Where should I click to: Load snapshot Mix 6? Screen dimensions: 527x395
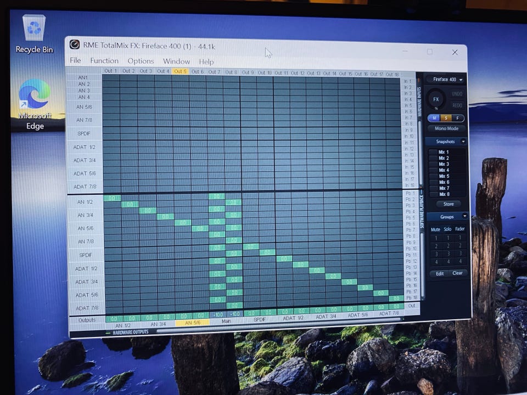click(x=444, y=182)
